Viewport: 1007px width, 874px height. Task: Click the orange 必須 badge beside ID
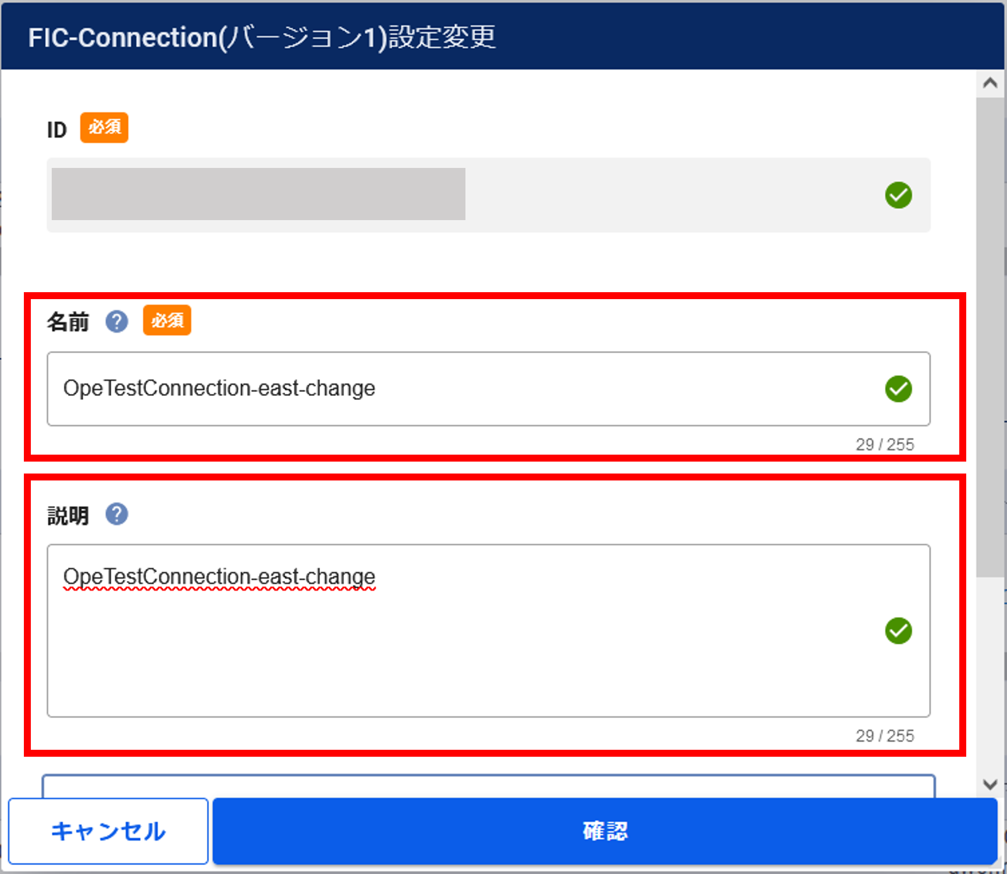pyautogui.click(x=104, y=128)
